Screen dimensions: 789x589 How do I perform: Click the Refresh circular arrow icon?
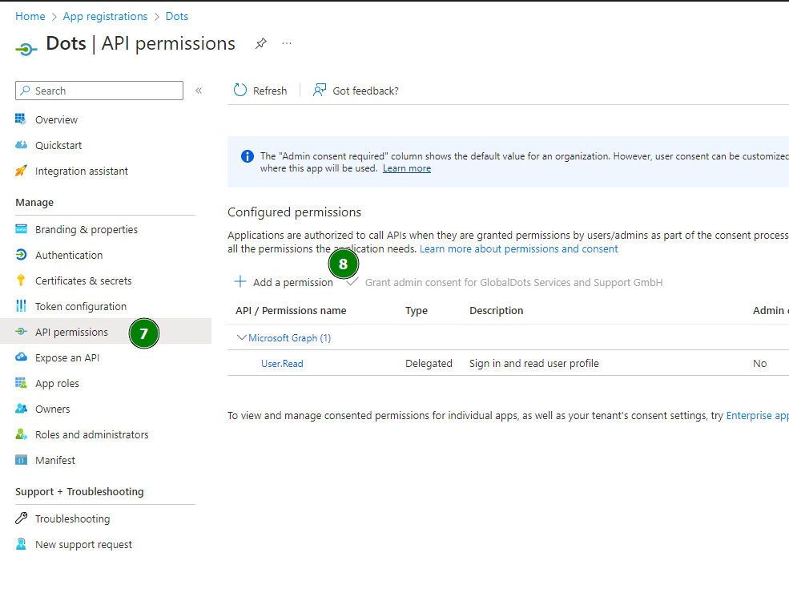[x=240, y=90]
